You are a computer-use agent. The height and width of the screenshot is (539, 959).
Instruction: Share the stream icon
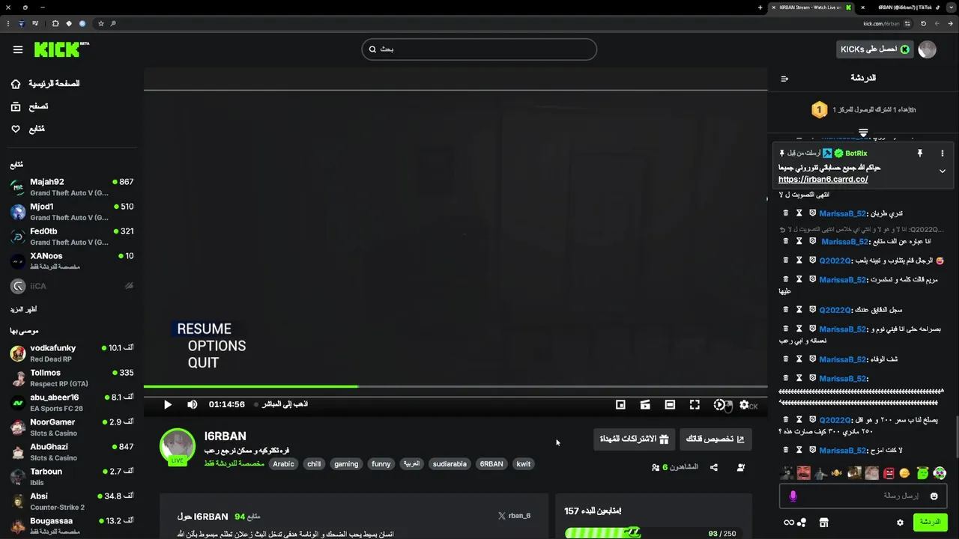point(714,467)
